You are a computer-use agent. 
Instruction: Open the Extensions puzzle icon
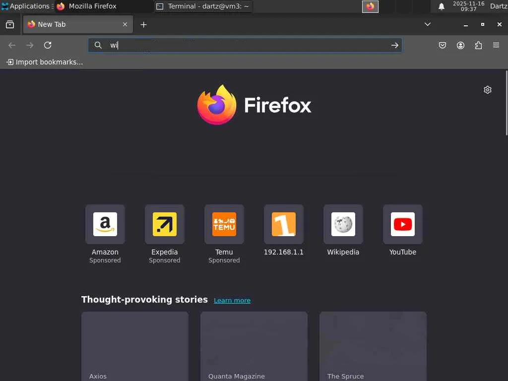(478, 45)
